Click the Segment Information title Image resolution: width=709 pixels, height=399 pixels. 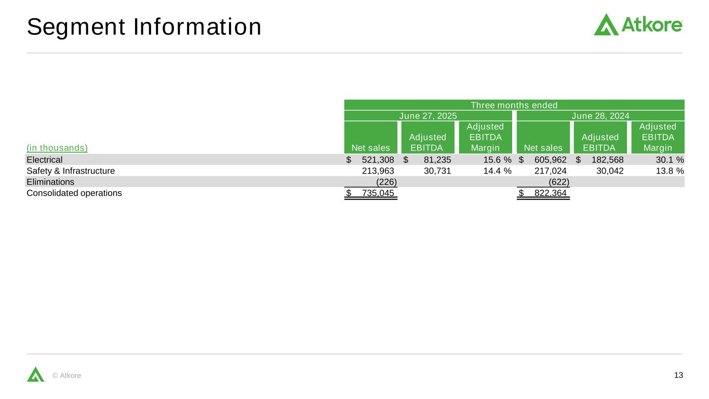pyautogui.click(x=144, y=27)
